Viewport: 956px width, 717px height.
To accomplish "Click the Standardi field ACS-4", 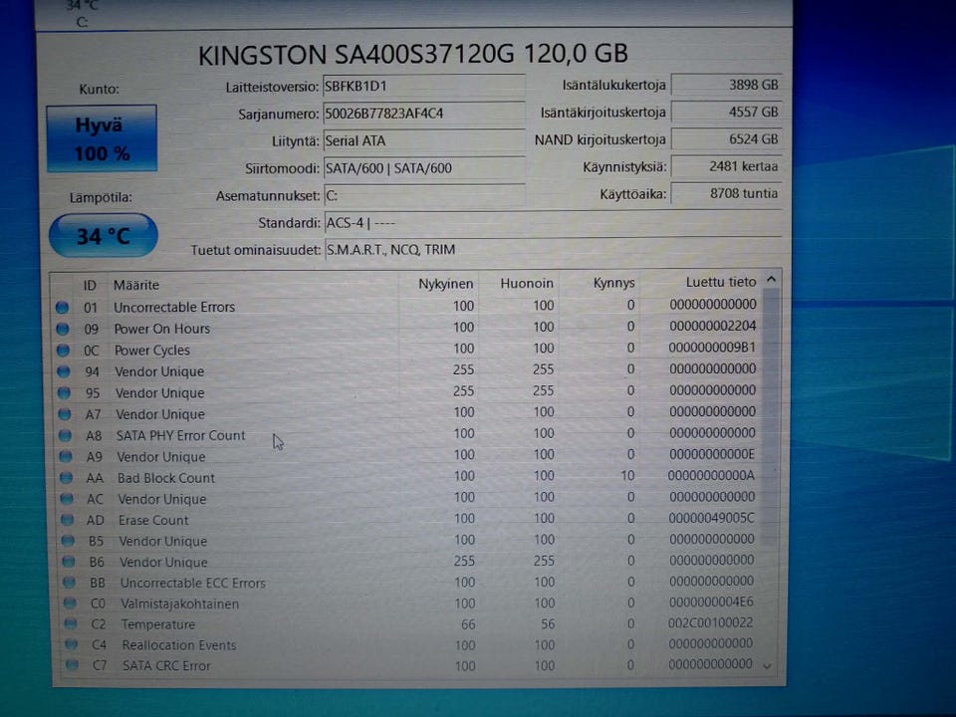I will (x=553, y=223).
